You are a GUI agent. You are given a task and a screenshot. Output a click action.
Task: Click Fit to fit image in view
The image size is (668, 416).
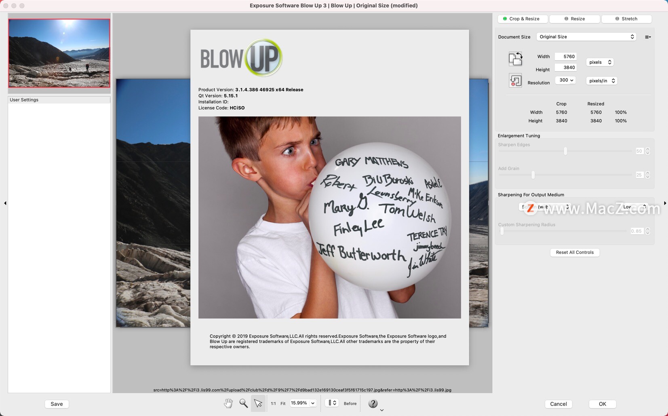point(283,403)
